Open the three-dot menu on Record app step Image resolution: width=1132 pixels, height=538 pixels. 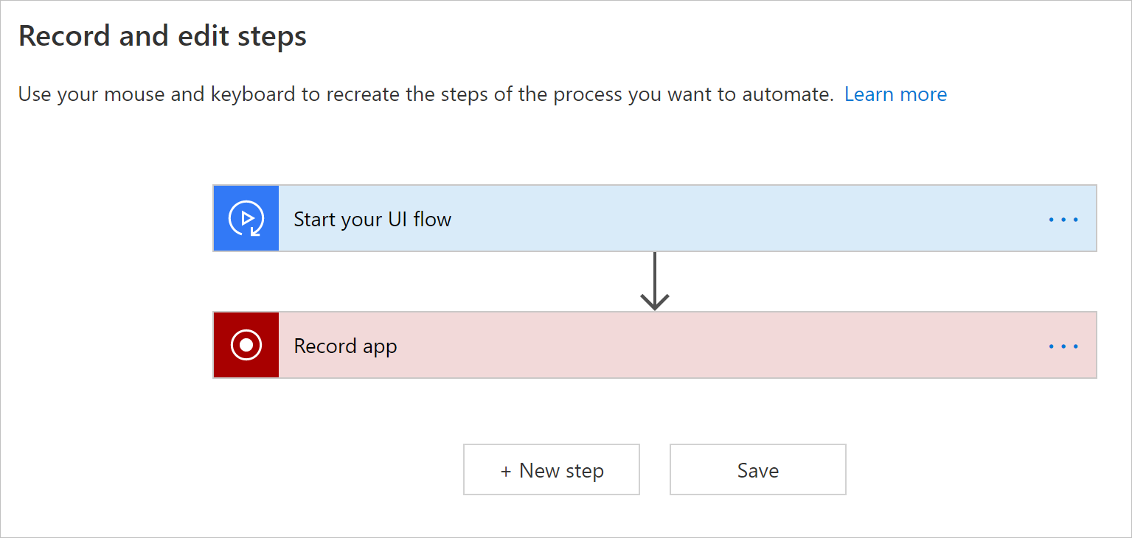pos(1063,346)
